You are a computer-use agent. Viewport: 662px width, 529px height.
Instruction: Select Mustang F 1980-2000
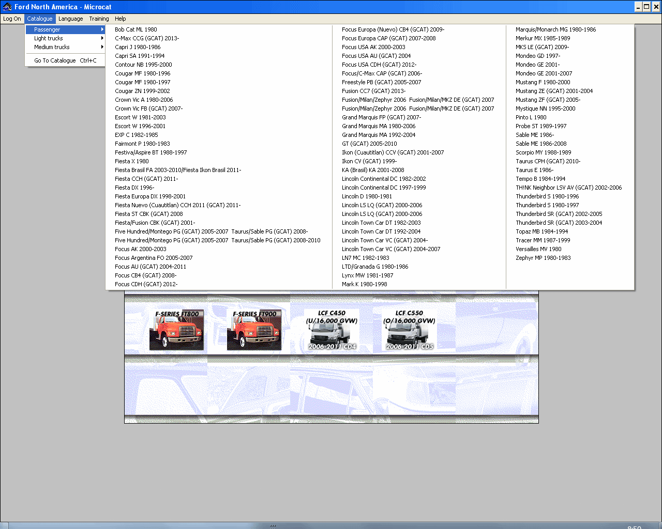543,82
